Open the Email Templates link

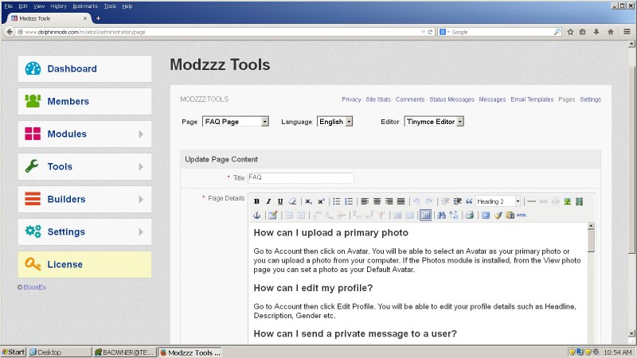(532, 99)
